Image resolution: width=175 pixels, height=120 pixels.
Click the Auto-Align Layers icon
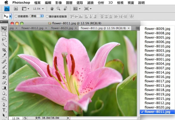coord(132,16)
